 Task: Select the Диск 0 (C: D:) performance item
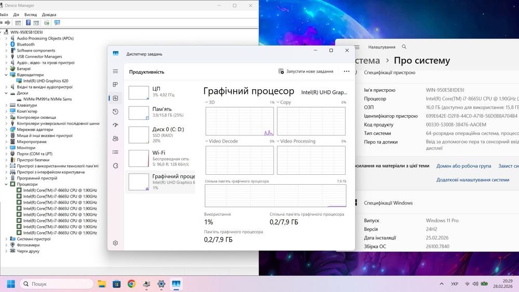click(x=161, y=135)
